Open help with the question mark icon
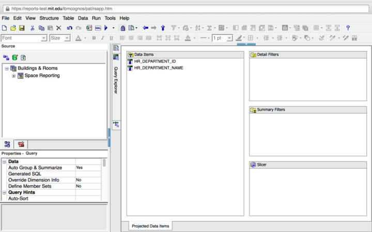Viewport: 372px width, 232px height. pos(348,28)
